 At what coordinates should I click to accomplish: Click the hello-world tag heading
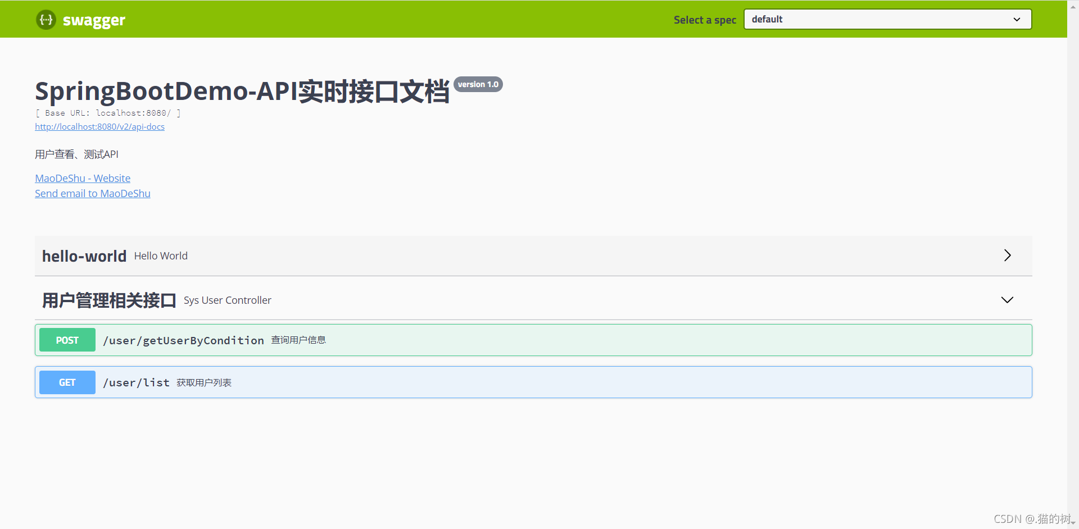pyautogui.click(x=84, y=256)
